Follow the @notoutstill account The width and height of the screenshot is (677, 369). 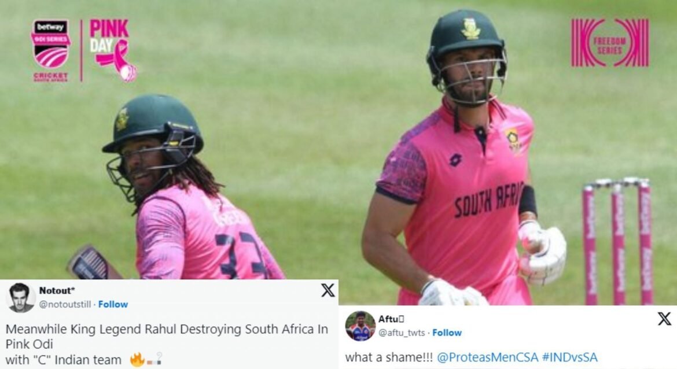pos(113,304)
